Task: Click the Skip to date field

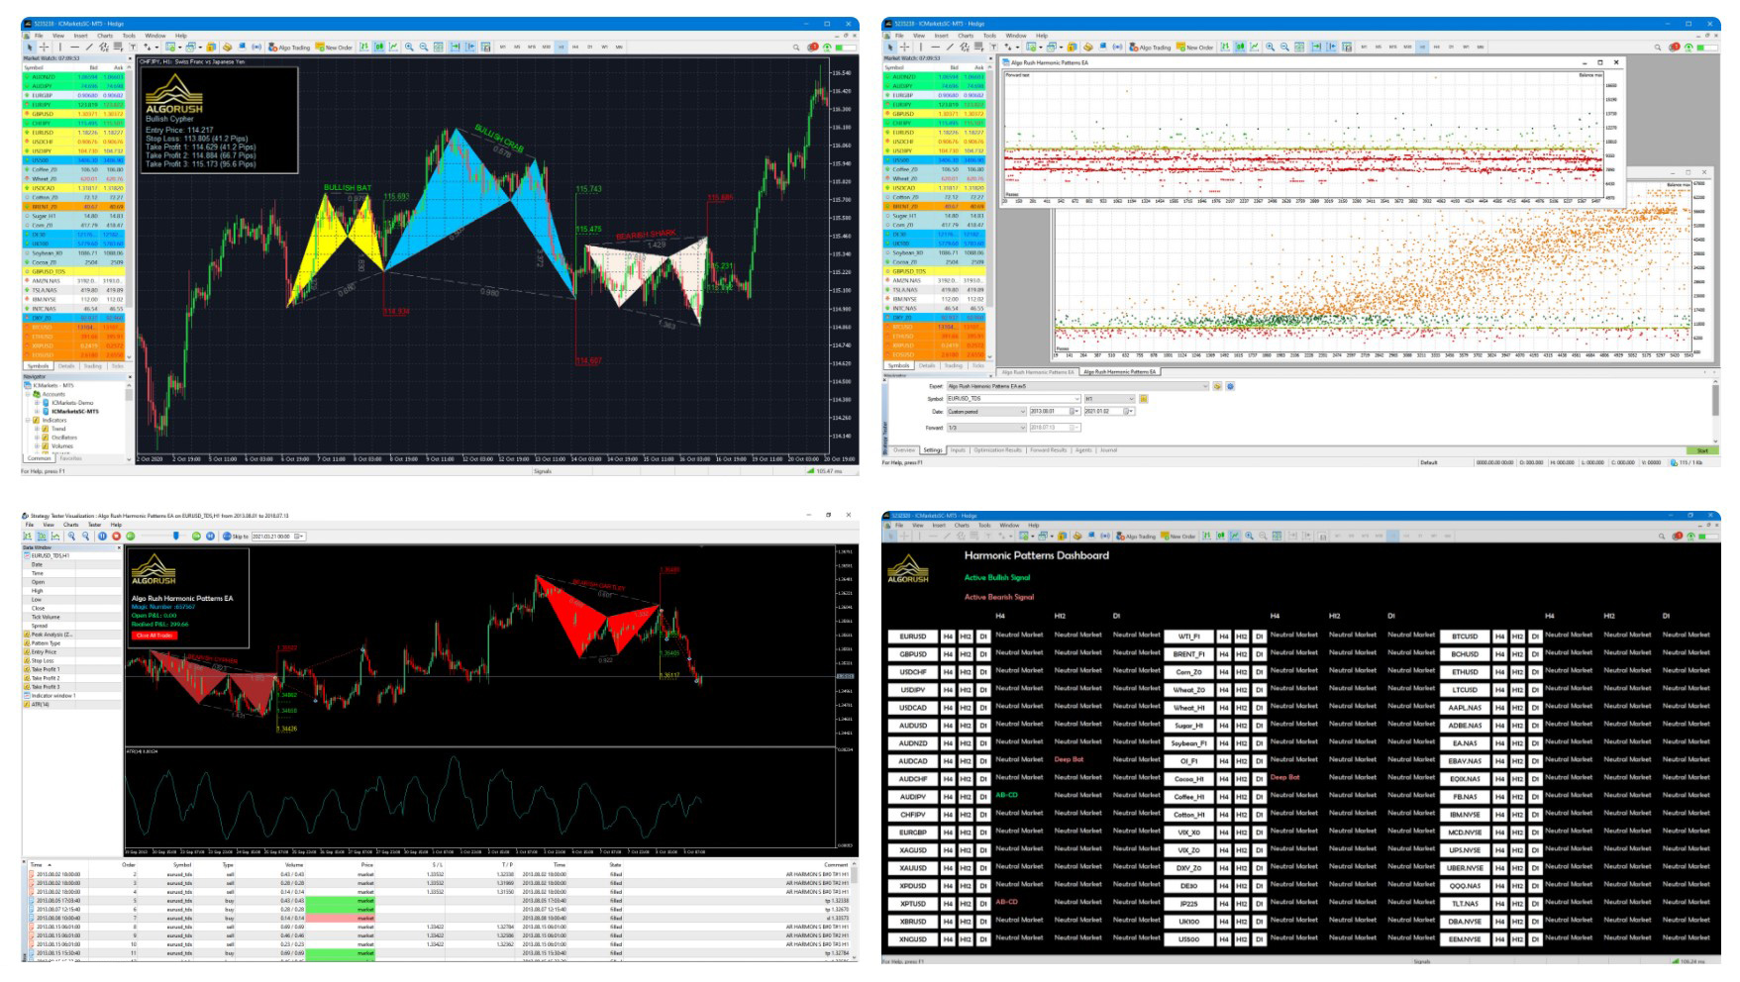Action: (273, 536)
